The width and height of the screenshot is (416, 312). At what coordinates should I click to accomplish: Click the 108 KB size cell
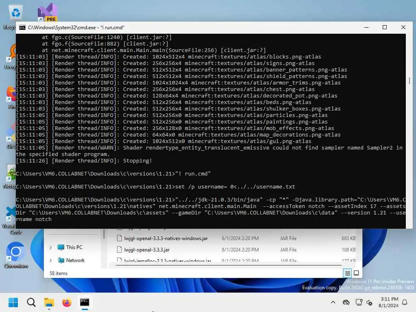coord(349,250)
